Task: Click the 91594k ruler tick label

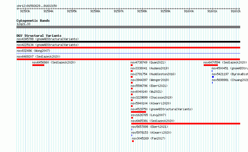Action: (48, 11)
